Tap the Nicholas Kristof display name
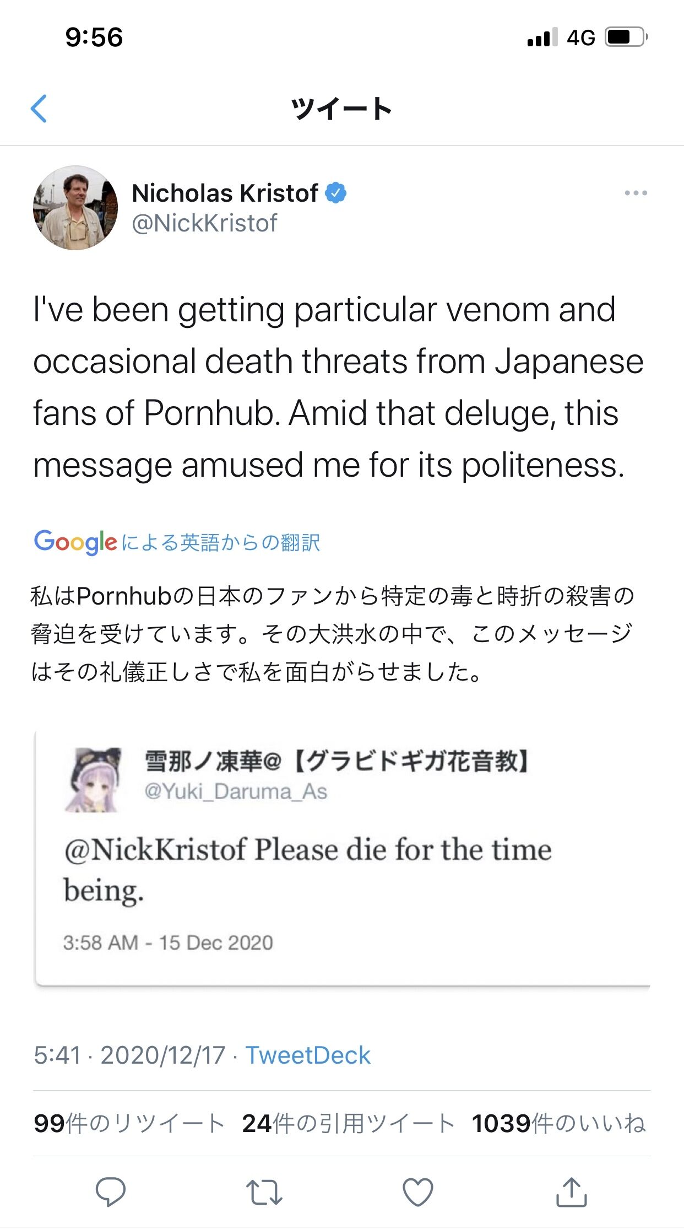Viewport: 684px width, 1229px height. [225, 193]
